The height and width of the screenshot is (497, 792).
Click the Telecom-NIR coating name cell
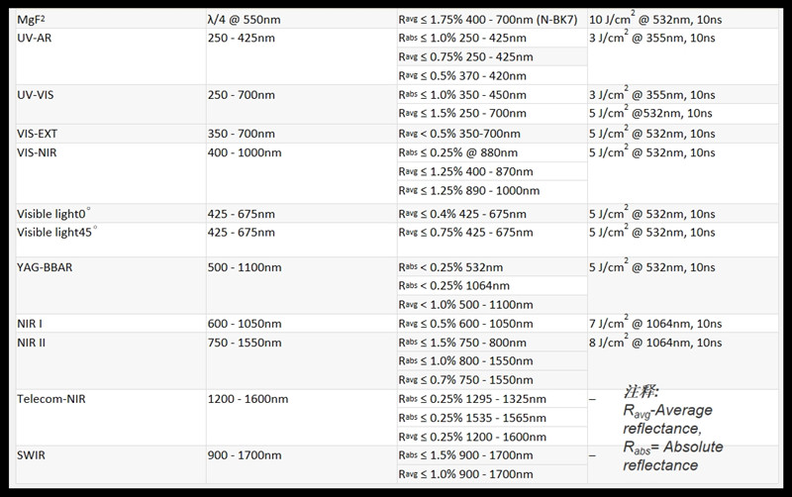53,398
